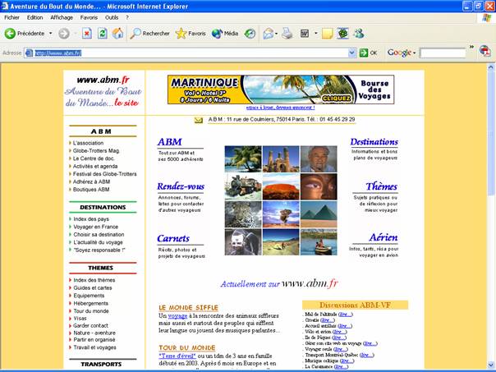Open Rechercher search magnifier
The width and height of the screenshot is (496, 372).
point(135,33)
